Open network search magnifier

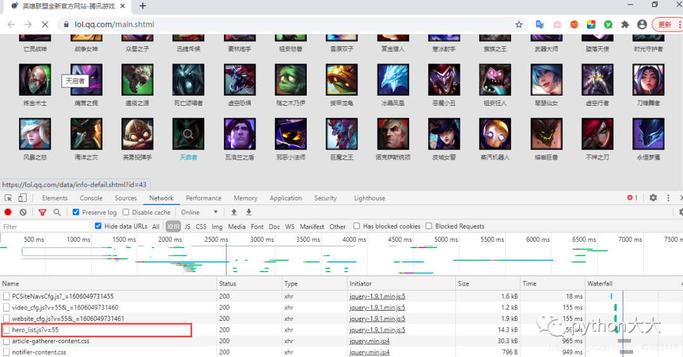coord(57,212)
